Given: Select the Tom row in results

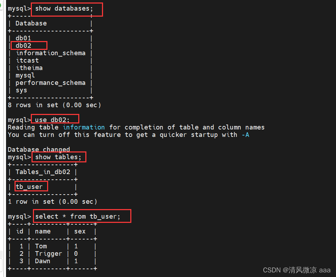Looking at the screenshot, I should pos(52,246).
